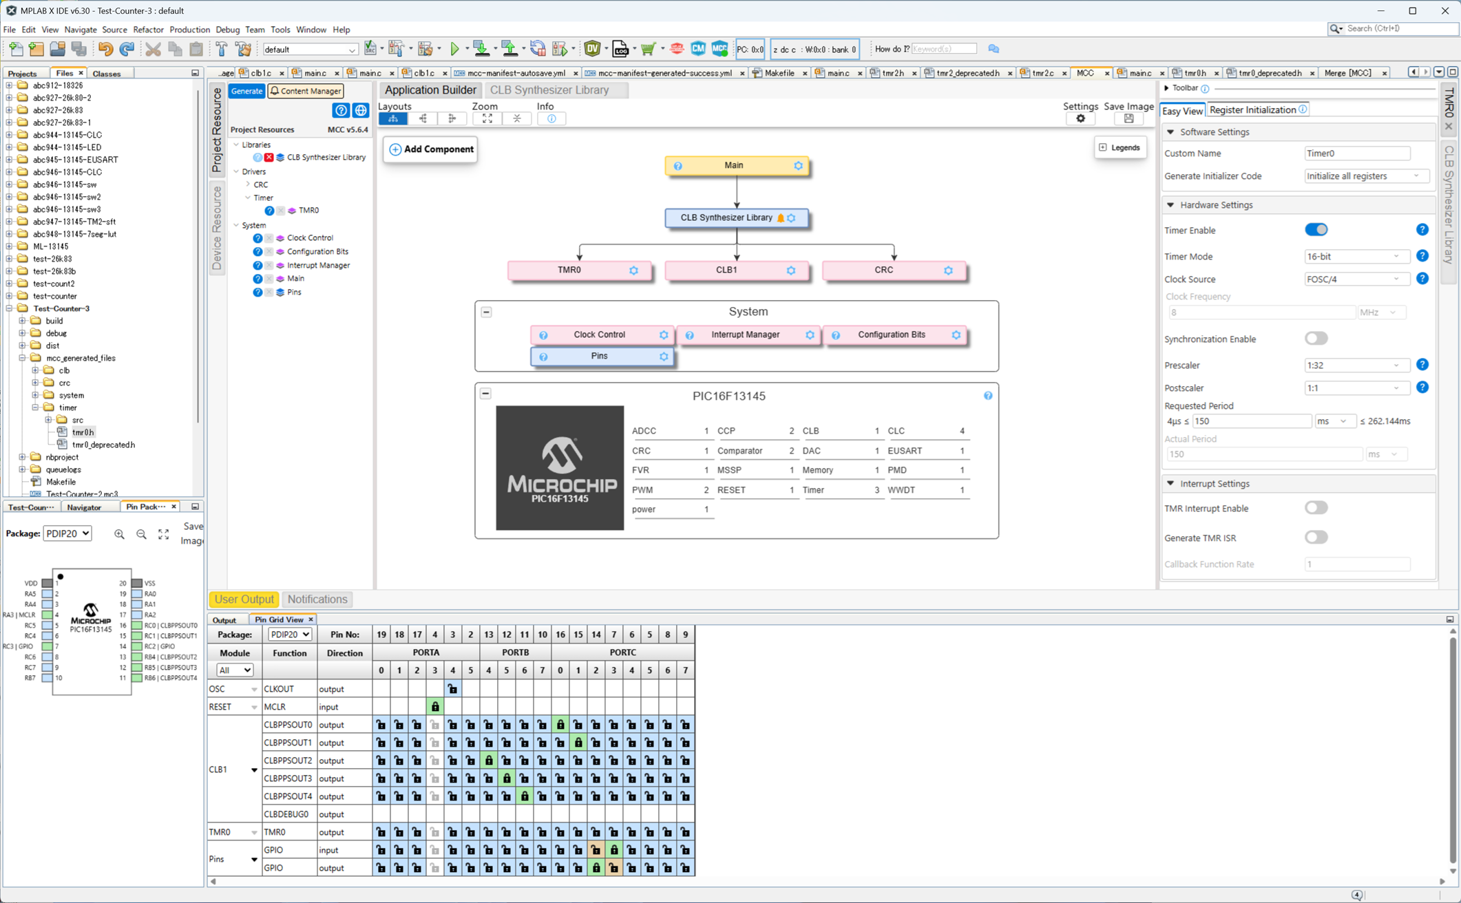Open the Refactor menu
Screen dimensions: 1461x903
point(148,30)
